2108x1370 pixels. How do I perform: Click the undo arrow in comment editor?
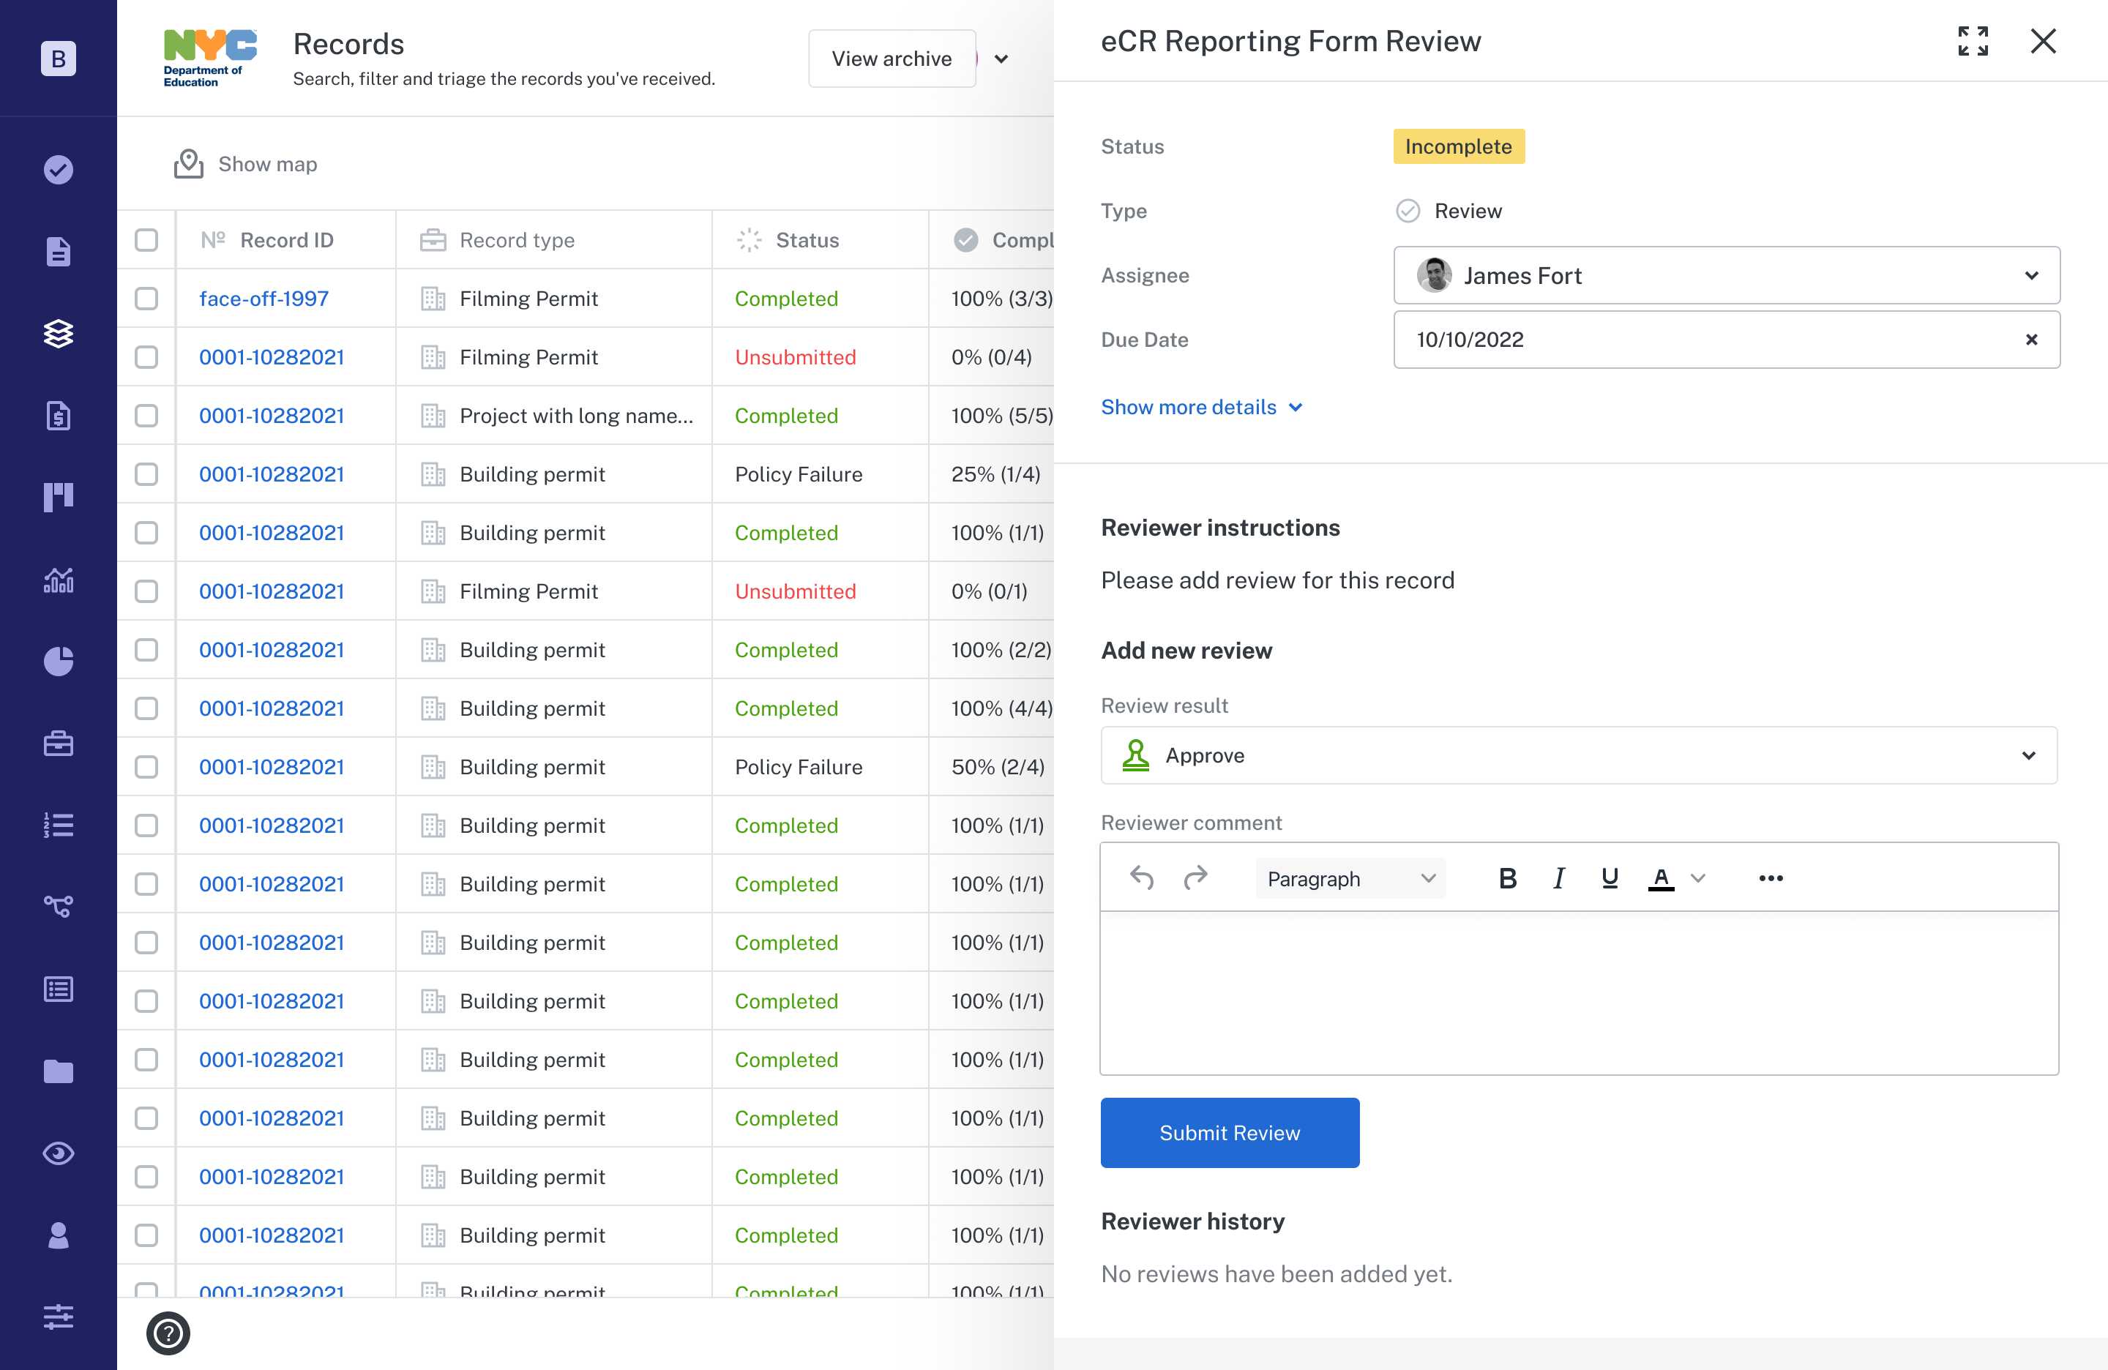pos(1142,877)
